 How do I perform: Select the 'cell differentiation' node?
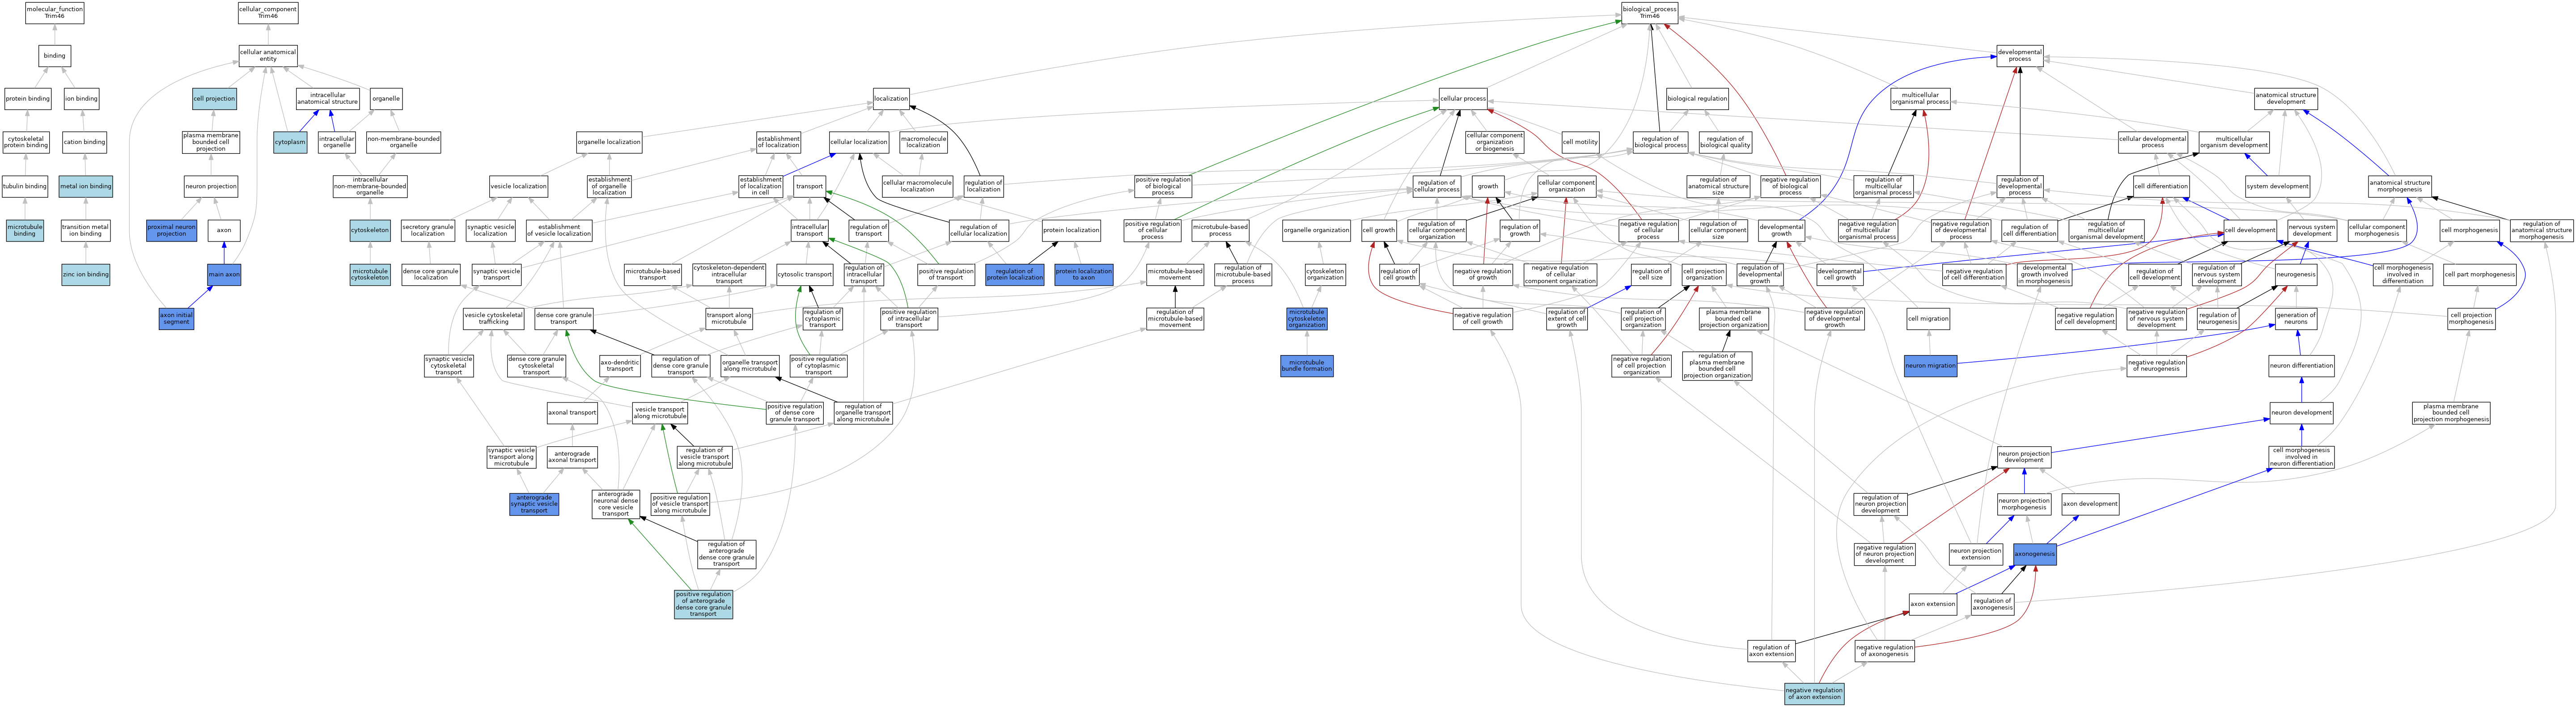[x=2161, y=186]
